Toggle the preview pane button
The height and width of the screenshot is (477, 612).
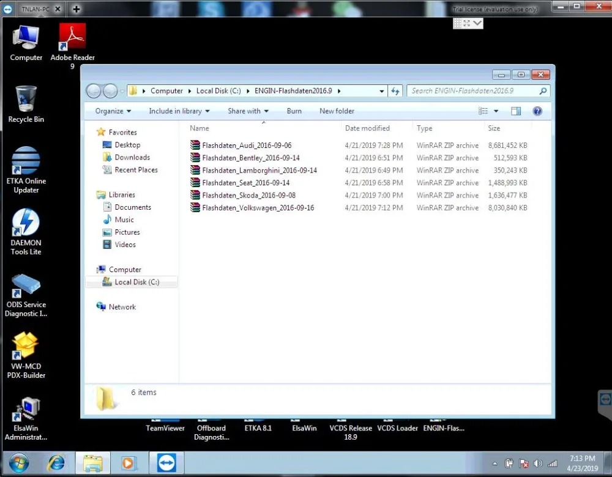[515, 111]
